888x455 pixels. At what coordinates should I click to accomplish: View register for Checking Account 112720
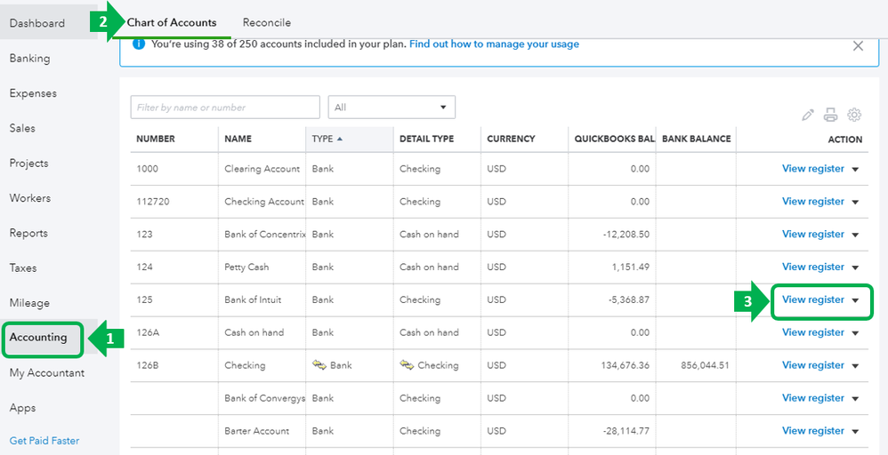(x=812, y=202)
